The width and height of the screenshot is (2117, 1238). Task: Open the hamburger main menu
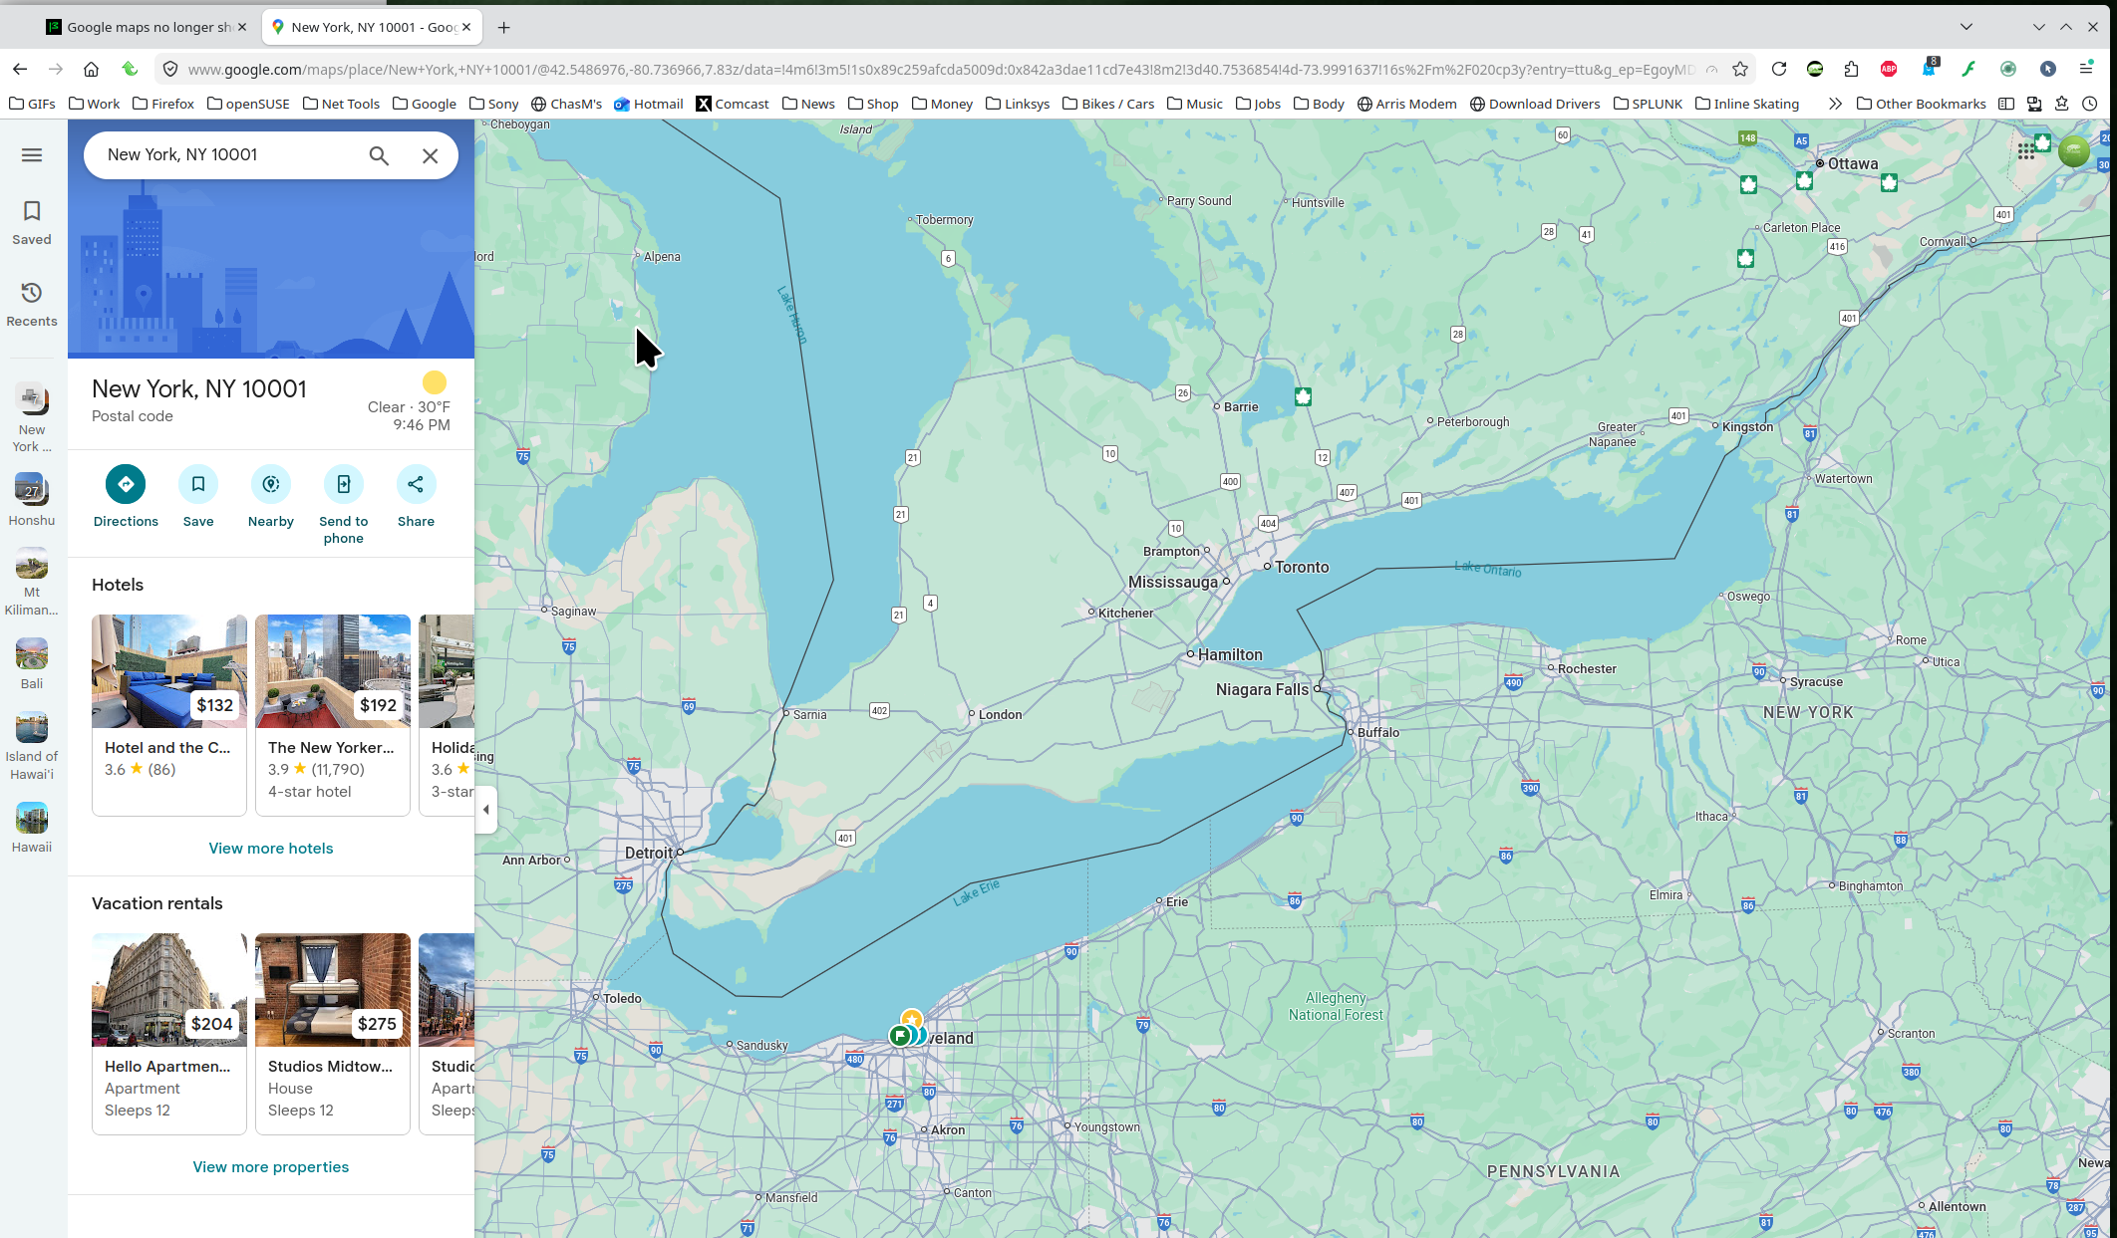pyautogui.click(x=32, y=154)
